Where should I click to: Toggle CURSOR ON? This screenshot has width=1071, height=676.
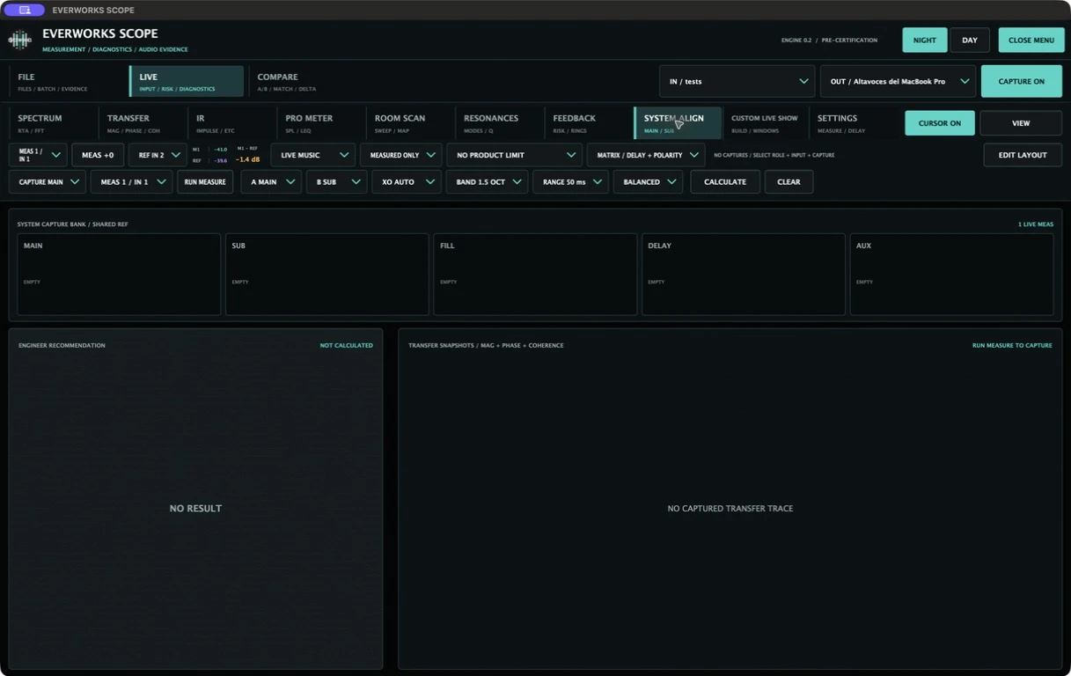coord(939,123)
